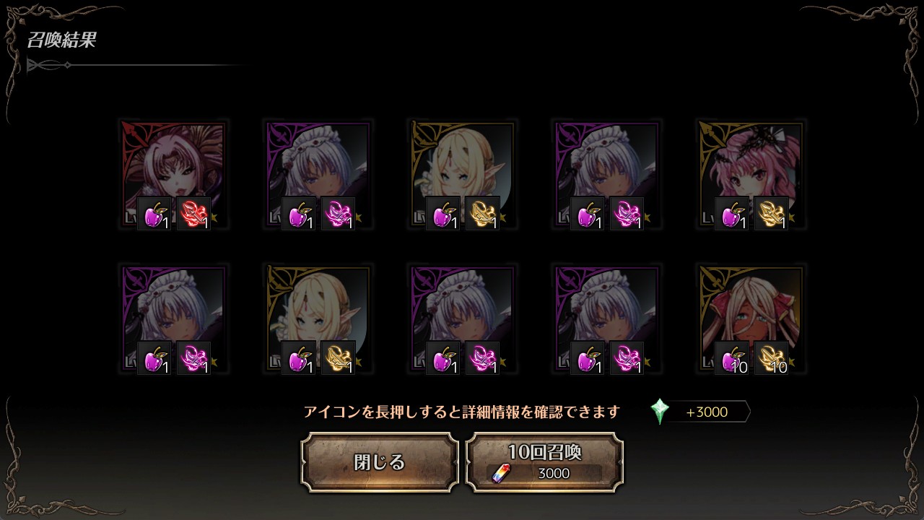Image resolution: width=924 pixels, height=520 pixels.
Task: Start another 10回召喚 summon
Action: point(544,462)
